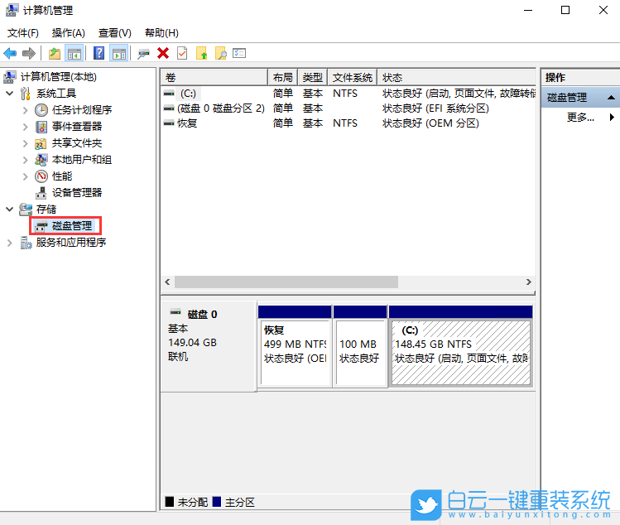Toggle the Show/Hide Console Tree icon

point(74,53)
